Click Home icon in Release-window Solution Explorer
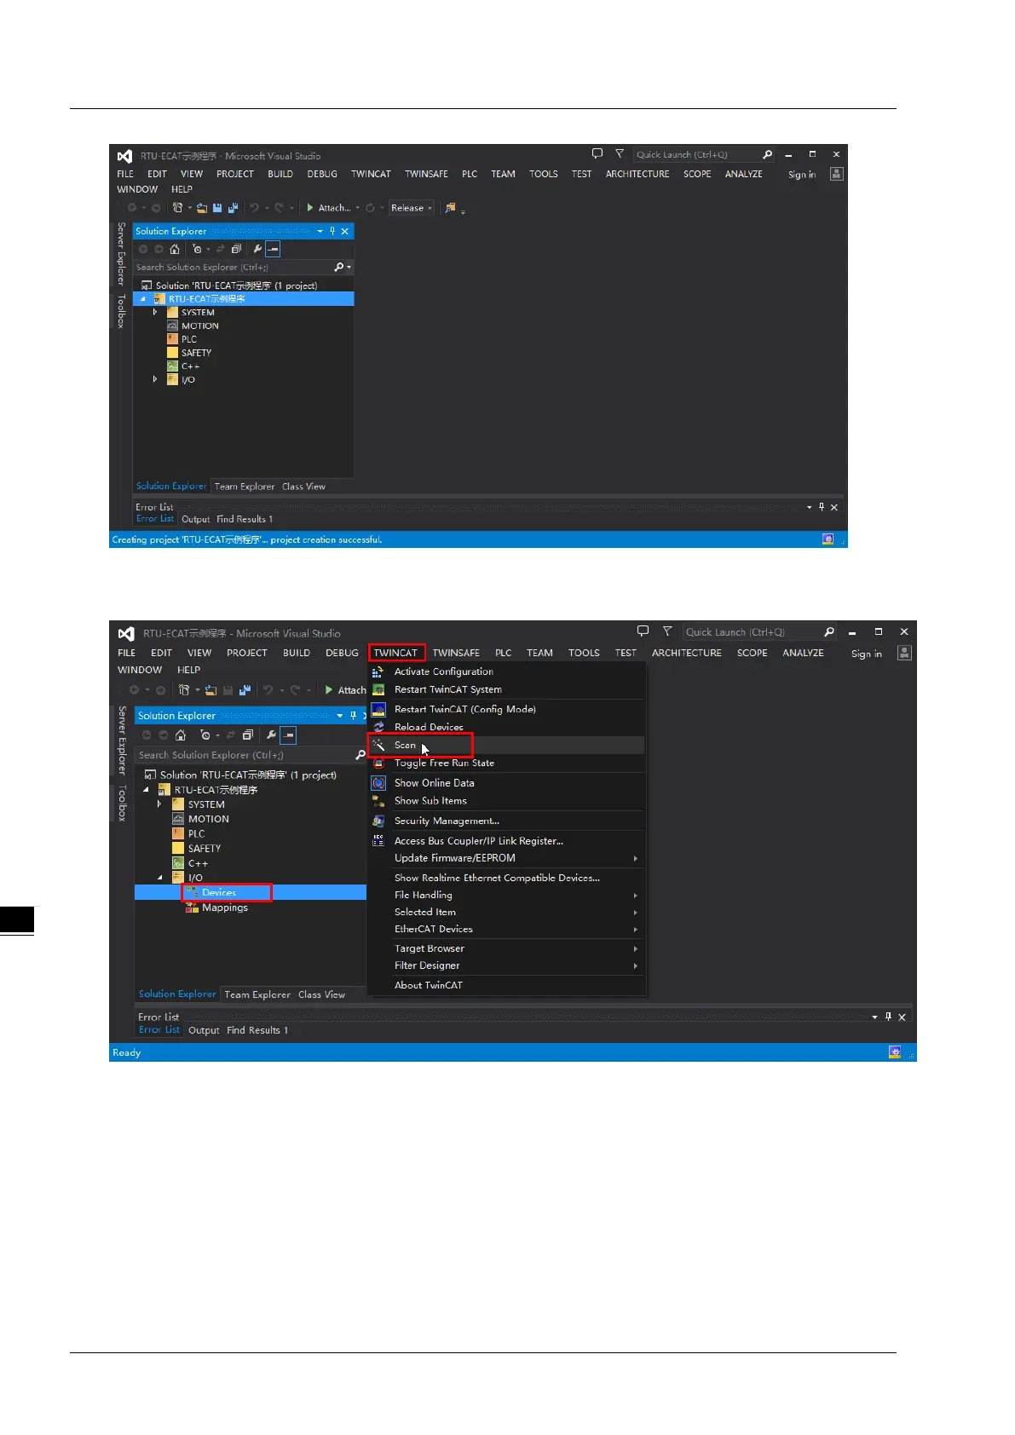Image resolution: width=1015 pixels, height=1435 pixels. tap(175, 250)
